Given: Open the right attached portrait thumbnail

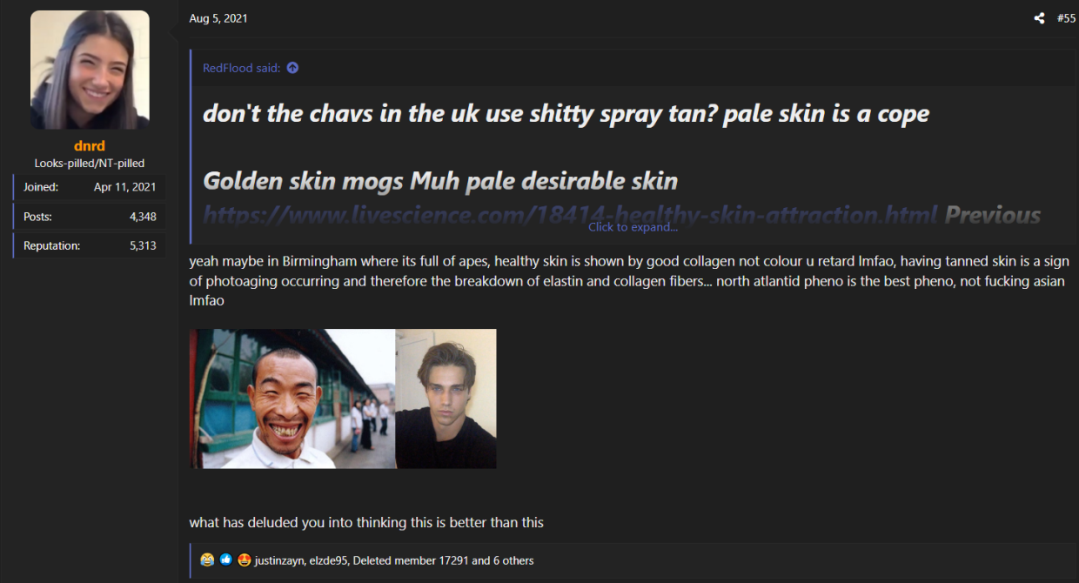Looking at the screenshot, I should point(446,399).
